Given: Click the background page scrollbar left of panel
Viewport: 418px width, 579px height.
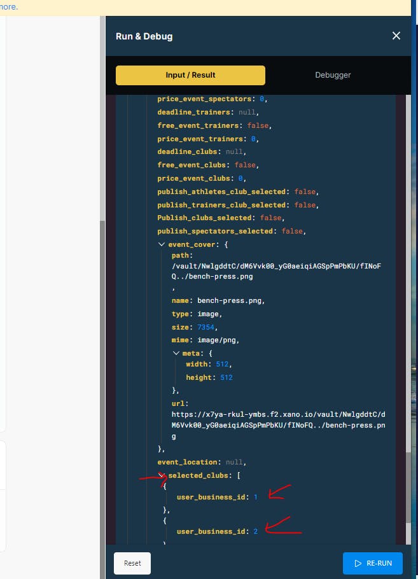Looking at the screenshot, I should coord(102,399).
